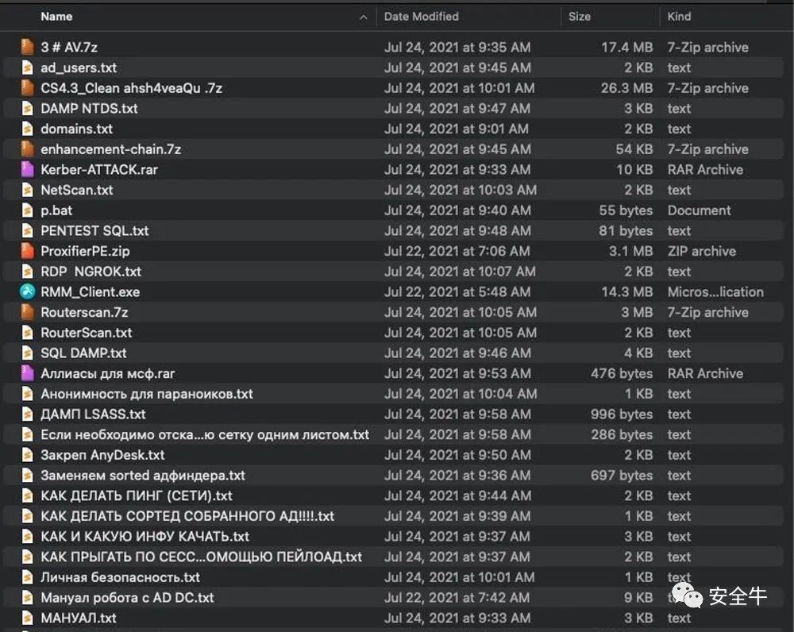Image resolution: width=794 pixels, height=632 pixels.
Task: Select the text file icon for ad_users.txt
Action: [x=27, y=67]
